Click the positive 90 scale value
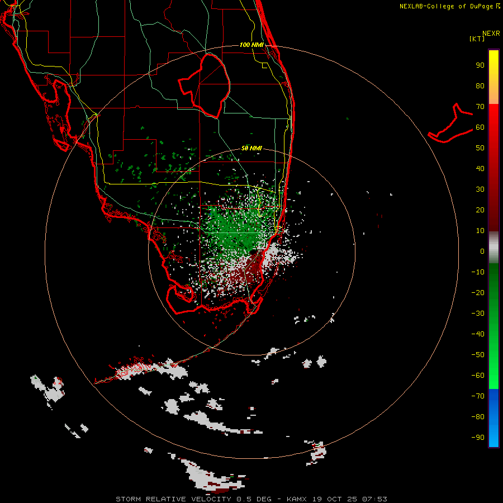 [x=480, y=65]
